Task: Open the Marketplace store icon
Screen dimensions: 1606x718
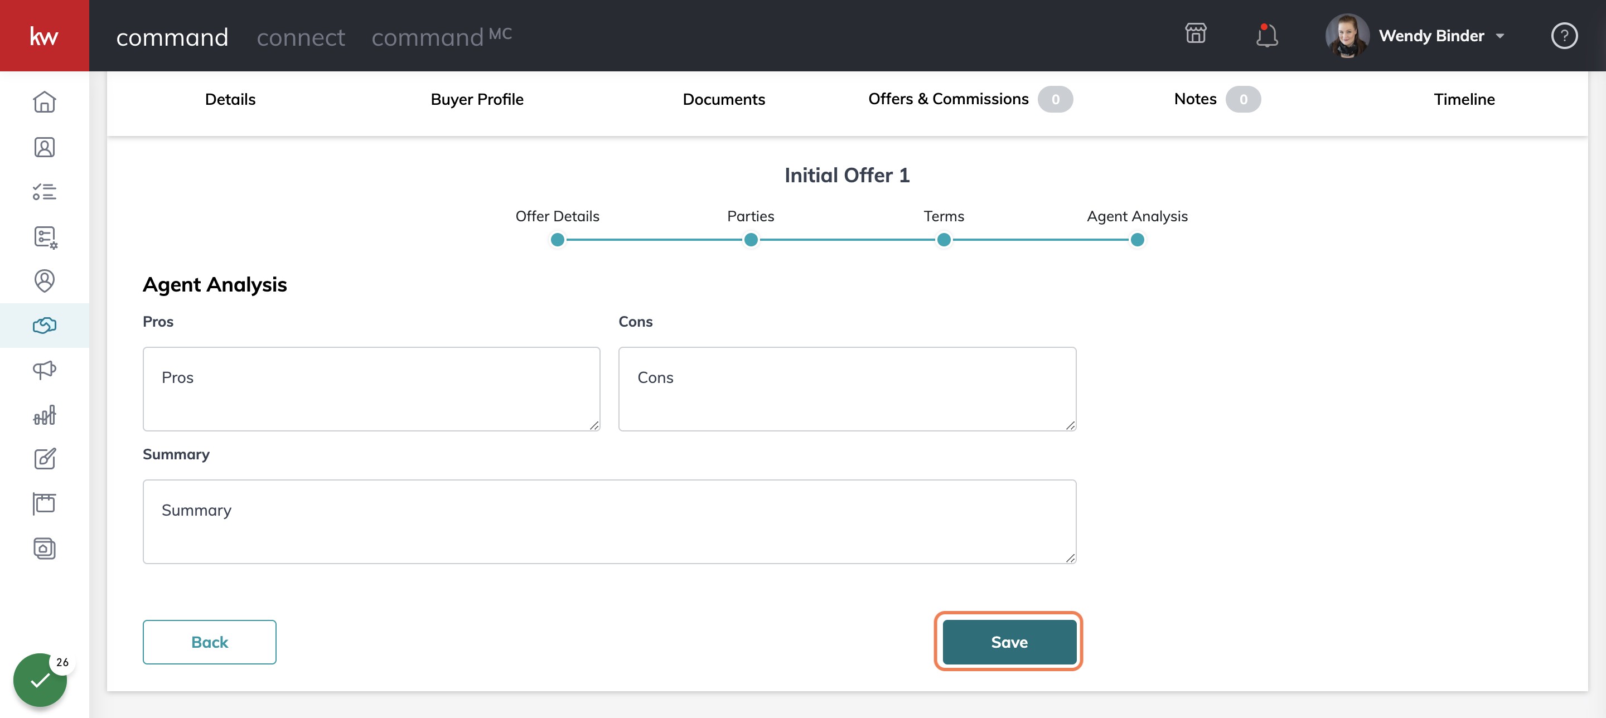Action: click(1195, 33)
